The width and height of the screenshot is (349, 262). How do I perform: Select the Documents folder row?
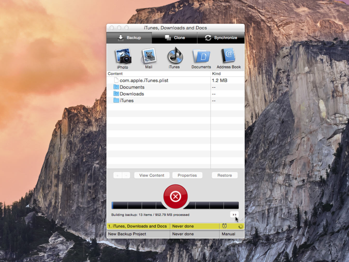tap(175, 87)
